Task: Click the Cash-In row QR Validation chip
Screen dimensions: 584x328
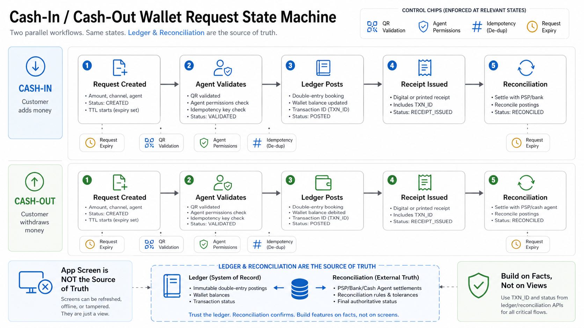Action: coord(161,143)
